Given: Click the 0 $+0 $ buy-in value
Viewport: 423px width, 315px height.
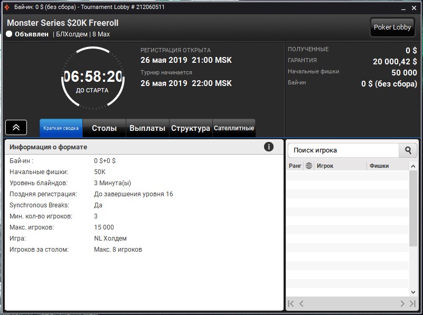Looking at the screenshot, I should pos(105,161).
